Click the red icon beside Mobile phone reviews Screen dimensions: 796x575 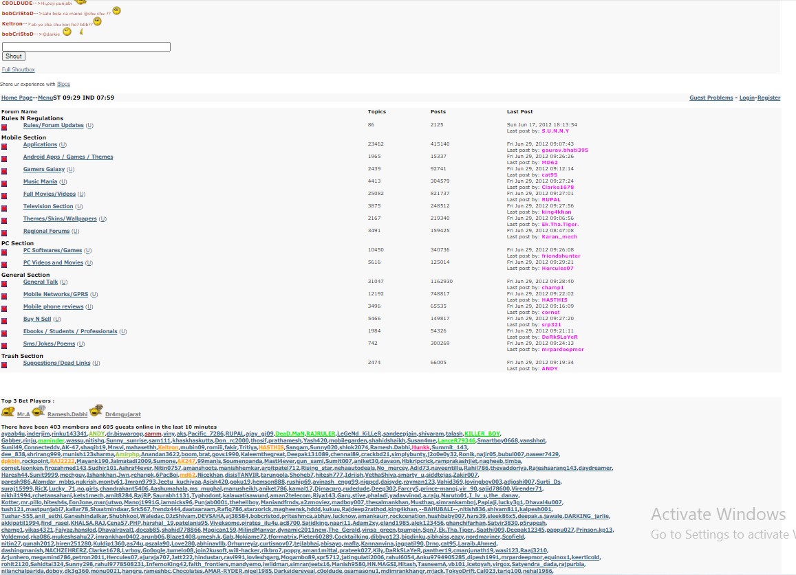(4, 309)
